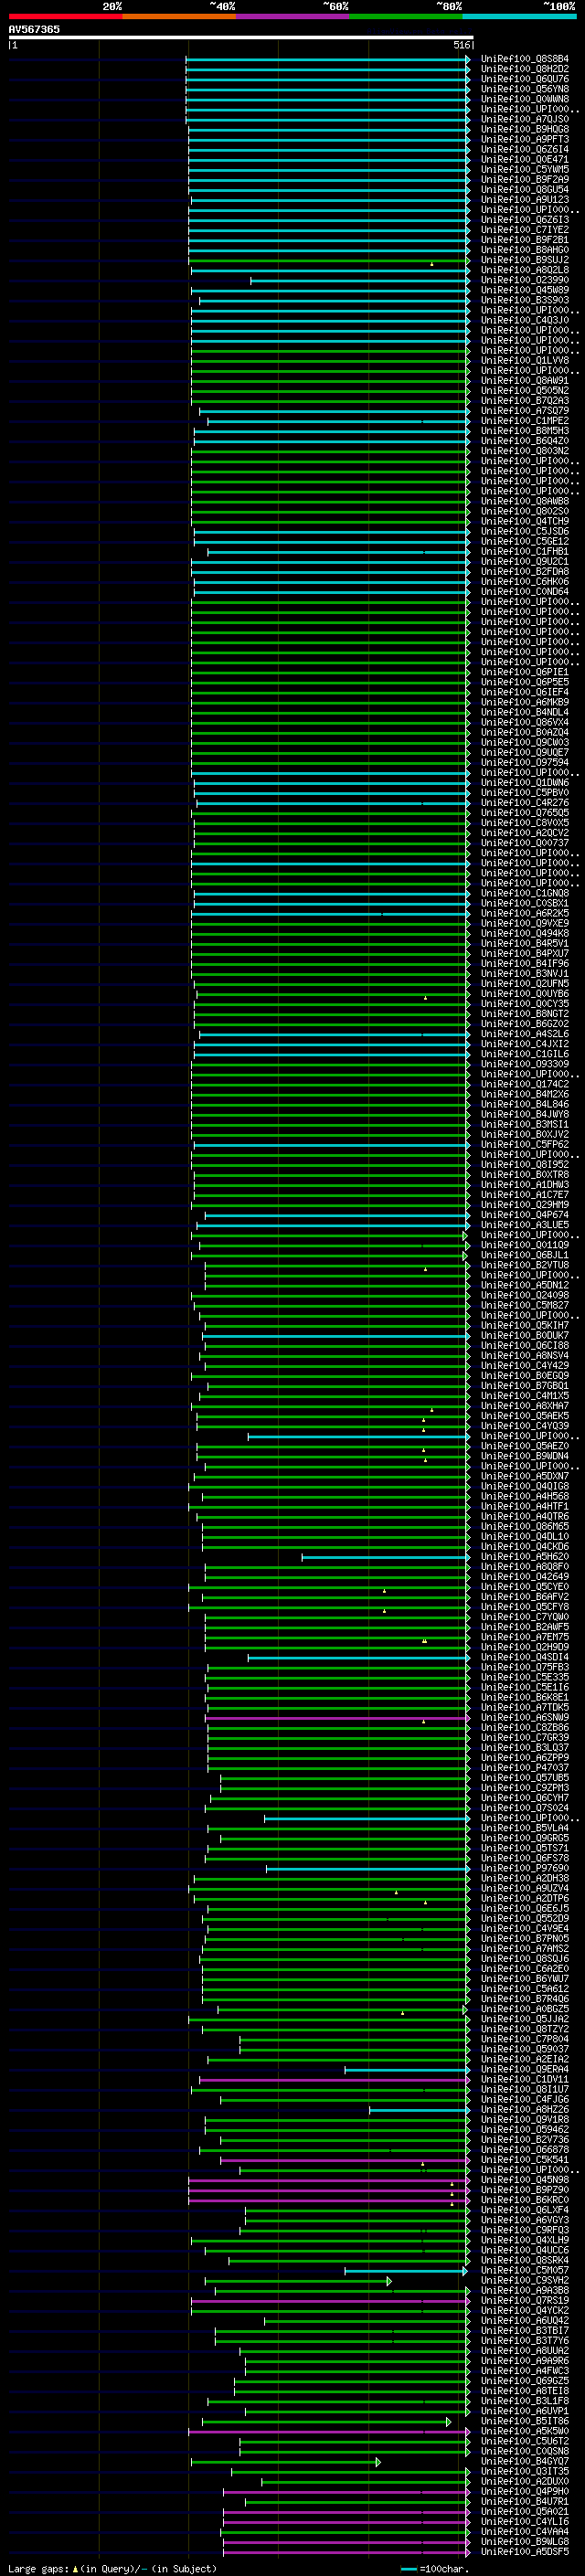This screenshot has height=2576, width=585.
Task: Click the UniRef100_A9PFT3 label
Action: pyautogui.click(x=525, y=139)
